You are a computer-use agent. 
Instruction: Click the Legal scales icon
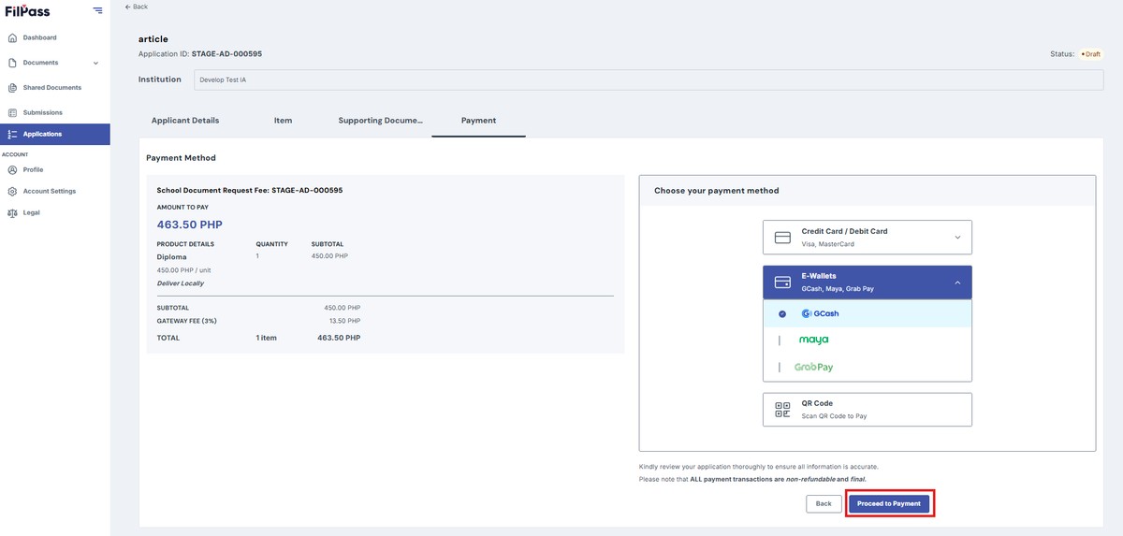point(12,213)
